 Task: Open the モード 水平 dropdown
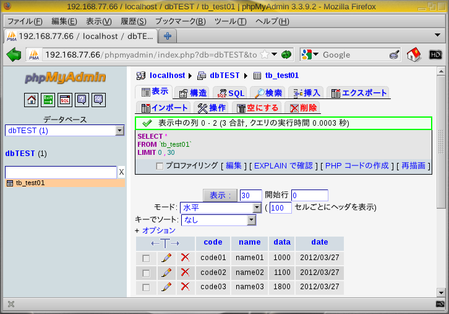pyautogui.click(x=221, y=207)
